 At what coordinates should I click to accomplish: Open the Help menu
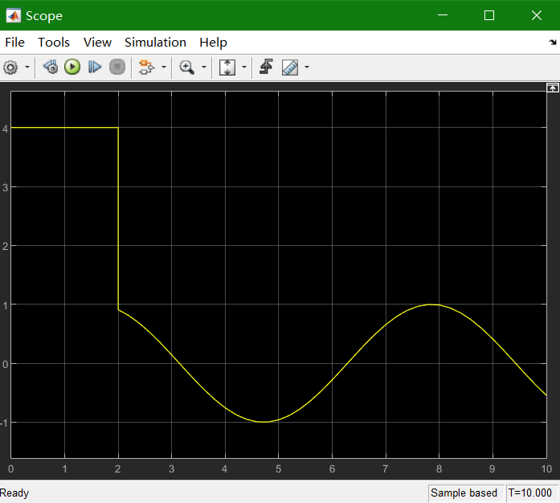click(x=213, y=43)
